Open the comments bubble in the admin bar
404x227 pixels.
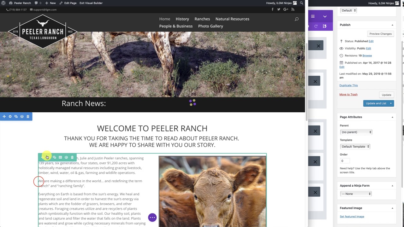tap(38, 3)
